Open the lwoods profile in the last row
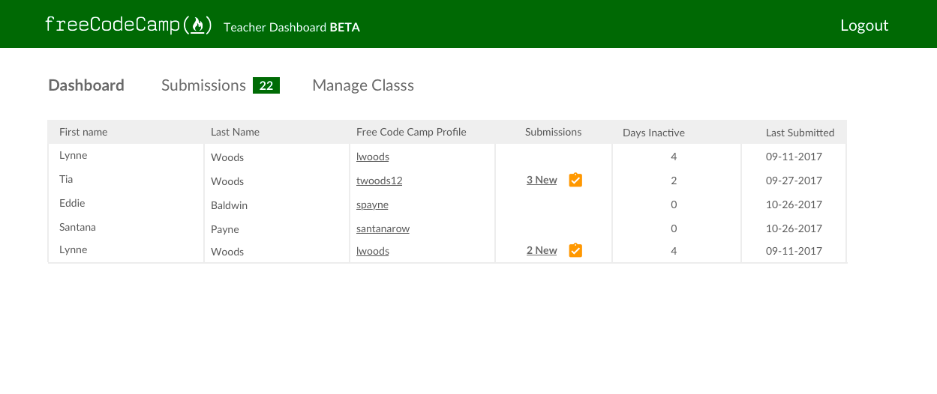This screenshot has height=394, width=937. (373, 251)
